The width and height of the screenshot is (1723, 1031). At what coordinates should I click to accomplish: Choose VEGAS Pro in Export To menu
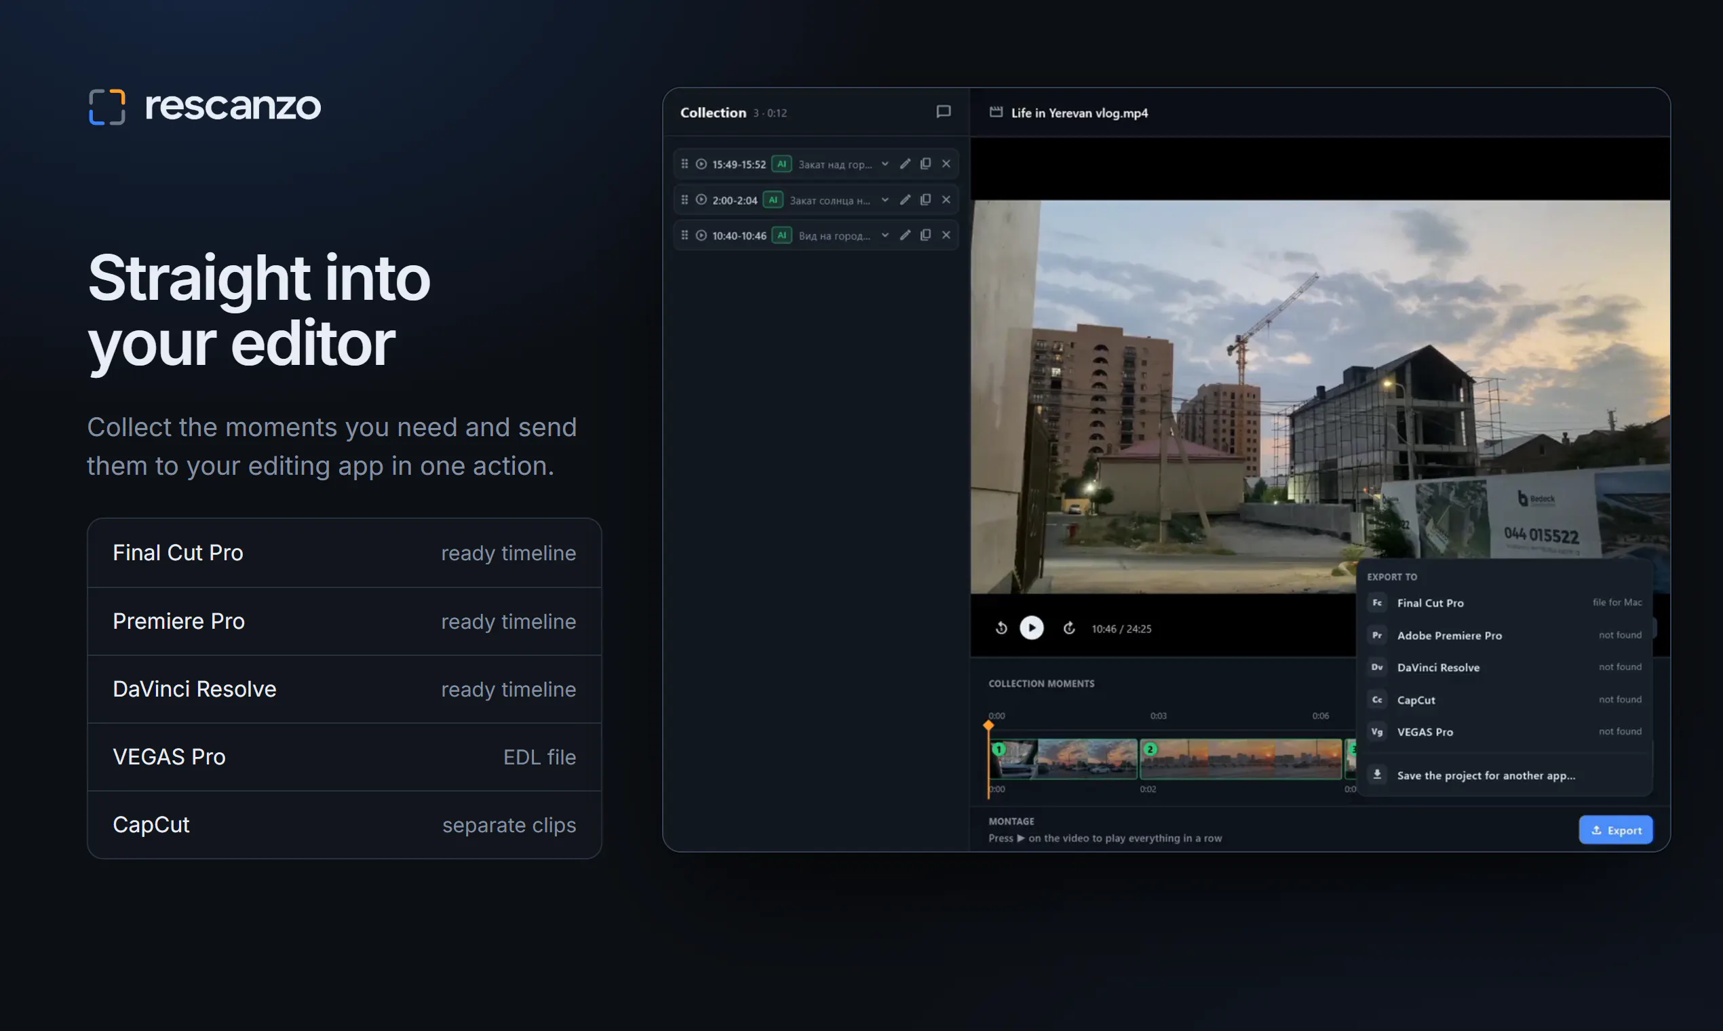point(1504,732)
